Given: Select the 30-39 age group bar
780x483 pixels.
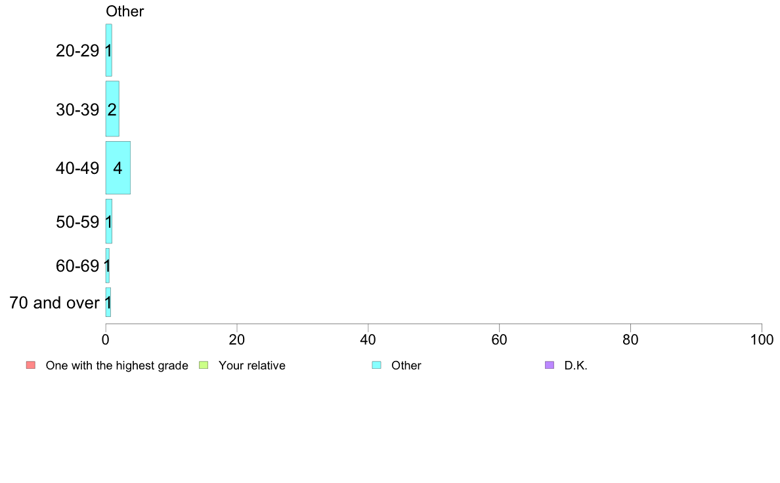Looking at the screenshot, I should [112, 109].
